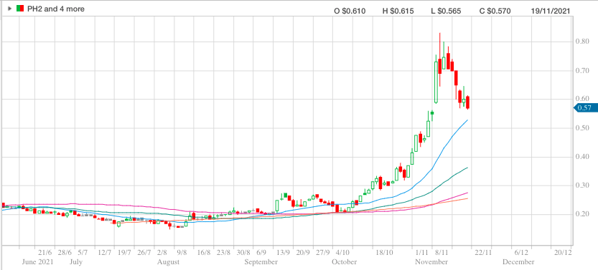Click the open price 'O $0.610'
The width and height of the screenshot is (598, 270).
click(x=350, y=11)
